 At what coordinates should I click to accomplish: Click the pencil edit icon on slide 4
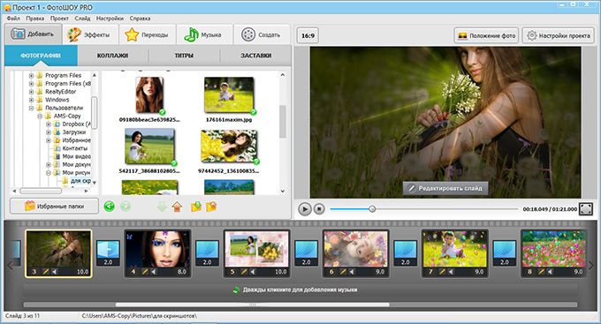click(x=145, y=272)
